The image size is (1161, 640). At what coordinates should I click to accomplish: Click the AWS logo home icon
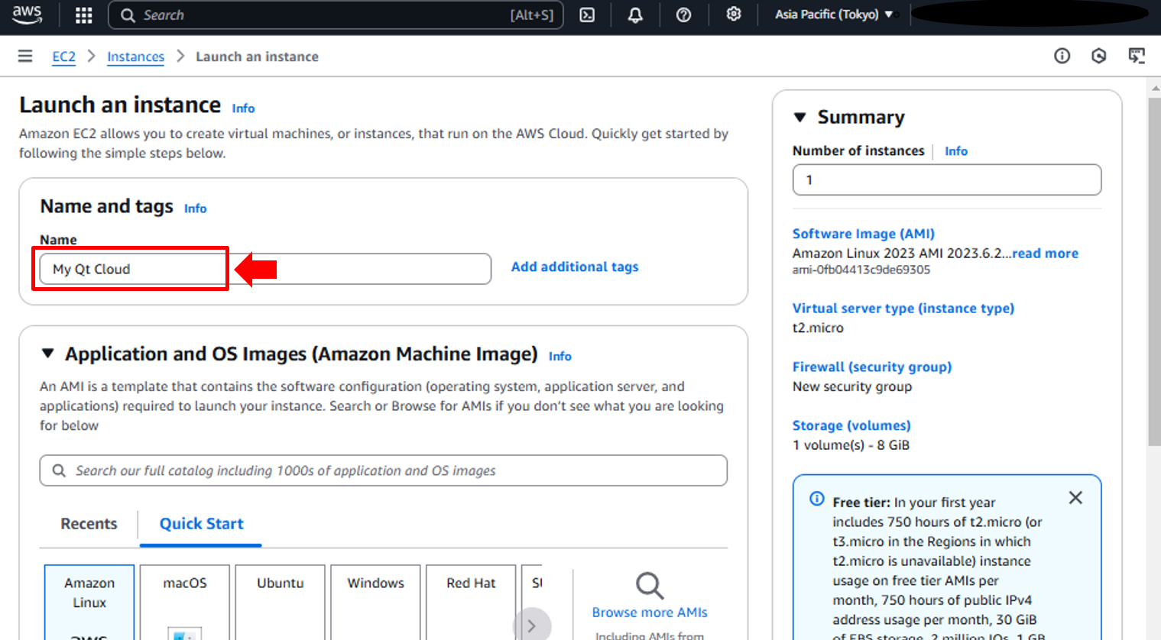tap(27, 15)
